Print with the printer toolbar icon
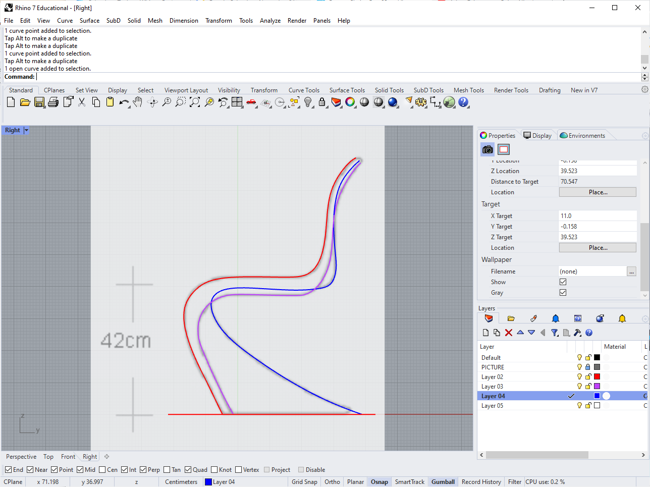 [53, 102]
